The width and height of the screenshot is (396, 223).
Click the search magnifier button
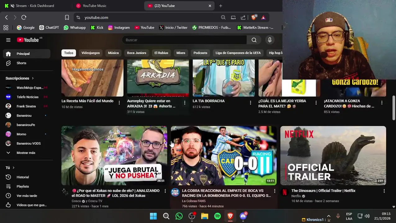click(254, 40)
